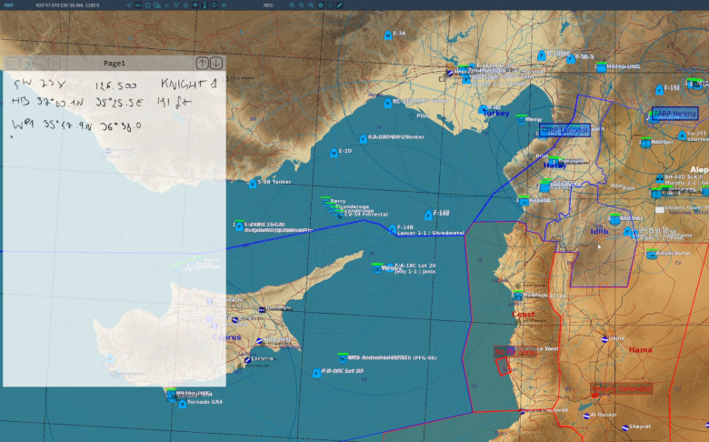
Task: Click the FARP Helena label
Action: point(675,114)
